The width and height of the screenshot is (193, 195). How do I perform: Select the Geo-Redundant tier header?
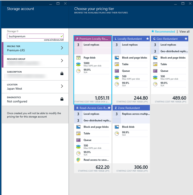coord(170,39)
